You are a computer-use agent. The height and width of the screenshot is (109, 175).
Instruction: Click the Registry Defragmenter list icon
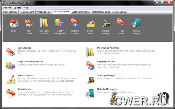(10, 66)
